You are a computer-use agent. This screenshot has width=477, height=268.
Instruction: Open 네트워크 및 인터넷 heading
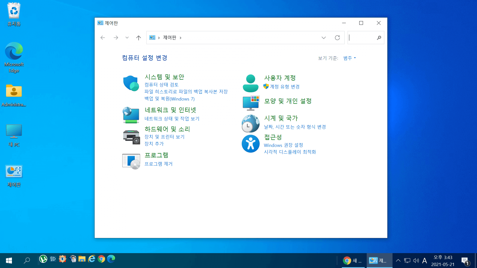tap(170, 110)
